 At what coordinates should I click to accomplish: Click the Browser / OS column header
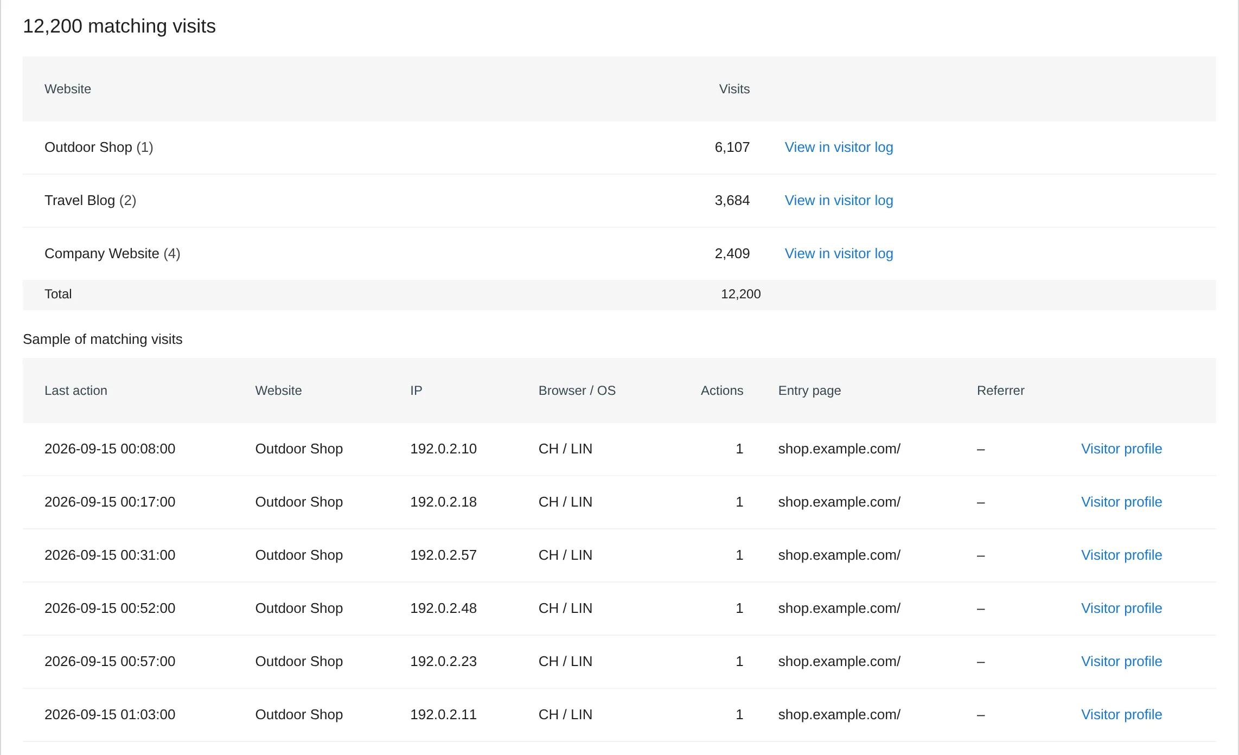click(x=577, y=391)
